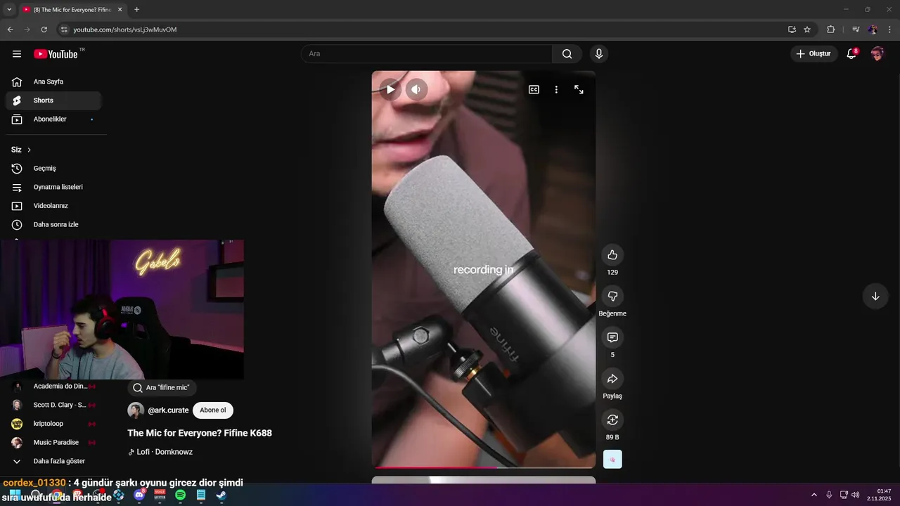This screenshot has width=900, height=506.
Task: Click the Short's red progress bar
Action: [484, 467]
